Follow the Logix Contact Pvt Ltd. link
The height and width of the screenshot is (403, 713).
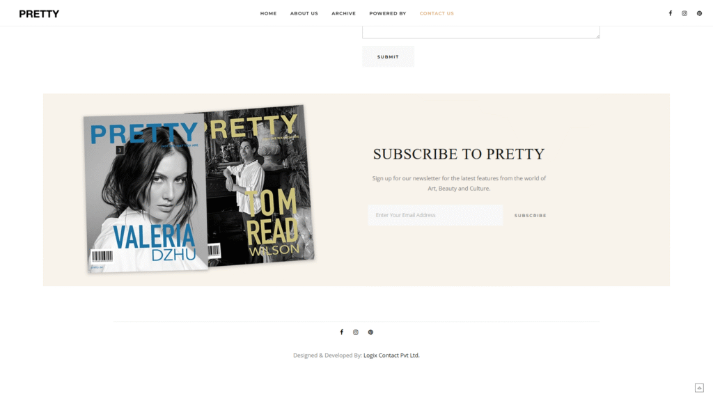[x=391, y=355]
